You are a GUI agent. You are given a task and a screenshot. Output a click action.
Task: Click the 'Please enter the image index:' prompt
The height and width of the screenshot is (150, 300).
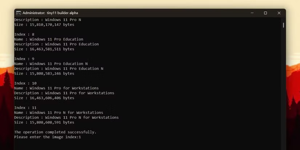pyautogui.click(x=47, y=137)
